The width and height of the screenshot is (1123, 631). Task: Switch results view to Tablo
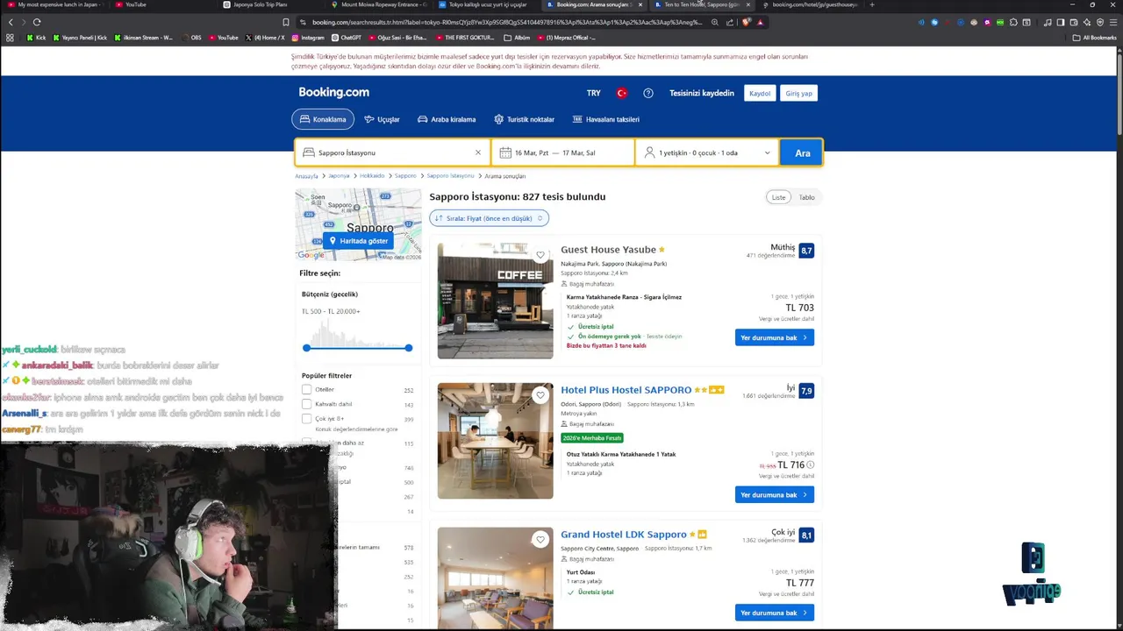point(806,197)
